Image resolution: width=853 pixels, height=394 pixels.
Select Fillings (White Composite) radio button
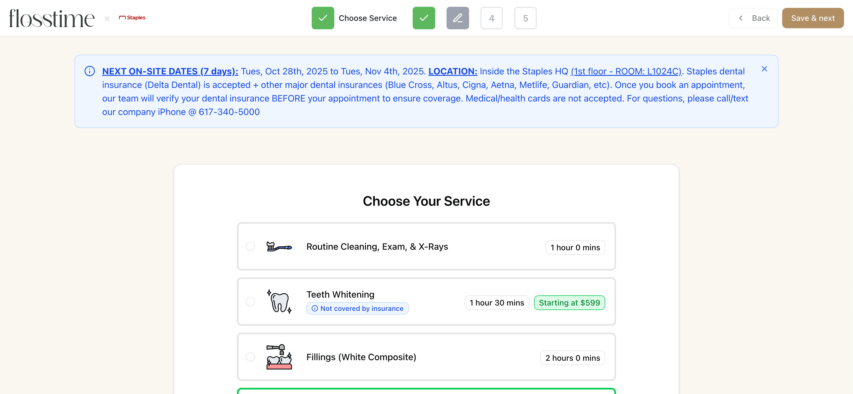(x=250, y=357)
